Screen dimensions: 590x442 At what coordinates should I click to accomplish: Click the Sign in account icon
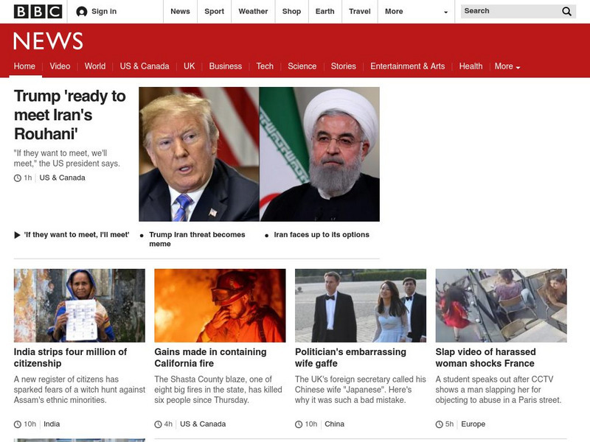coord(82,12)
